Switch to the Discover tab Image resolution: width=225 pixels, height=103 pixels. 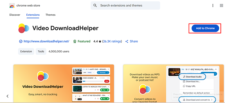point(15,15)
